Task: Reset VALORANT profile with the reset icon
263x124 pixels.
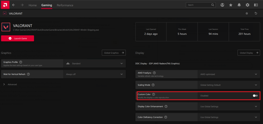Action: click(x=256, y=13)
